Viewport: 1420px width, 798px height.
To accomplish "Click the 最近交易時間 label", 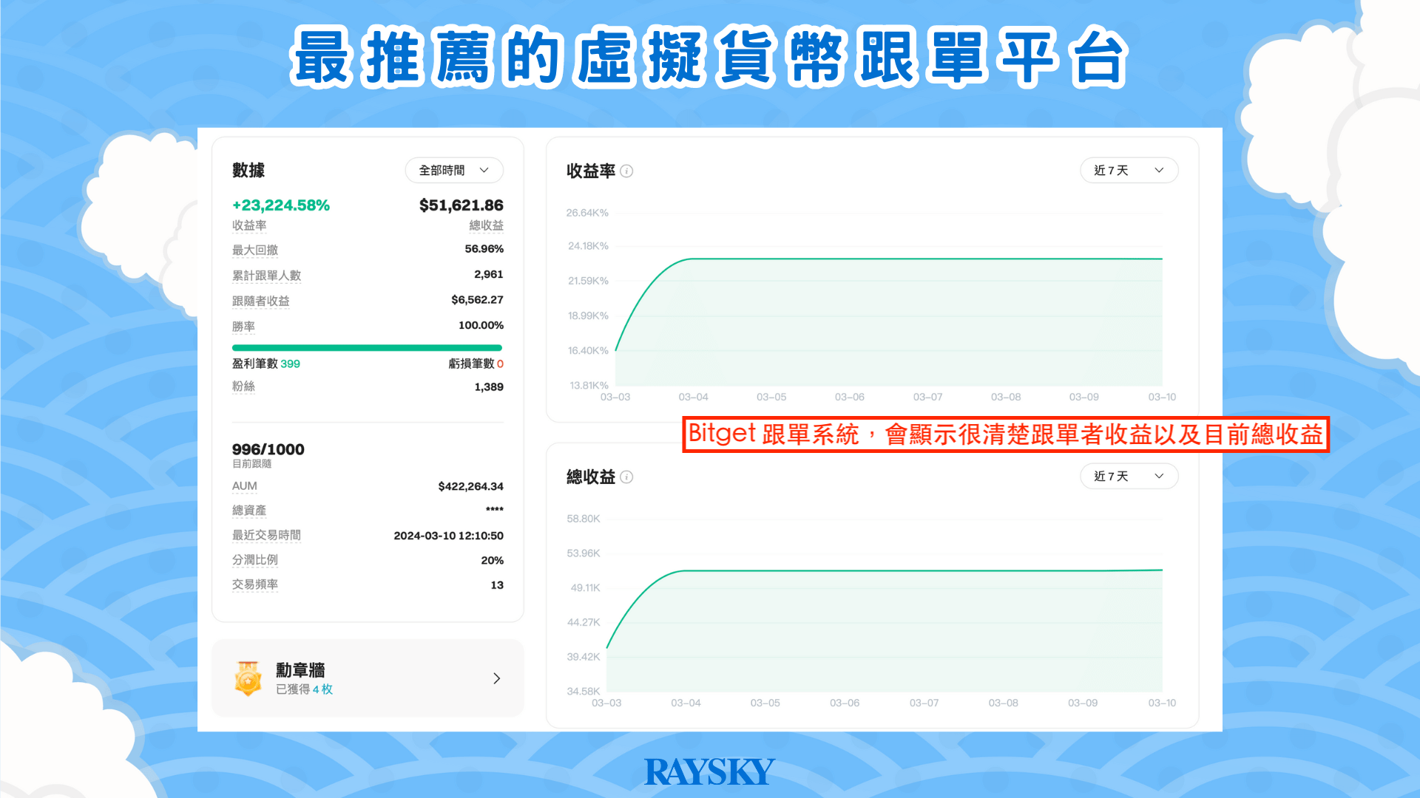I will click(266, 535).
